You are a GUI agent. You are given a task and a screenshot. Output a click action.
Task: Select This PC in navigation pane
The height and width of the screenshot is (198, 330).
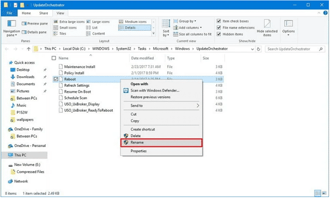24,155
